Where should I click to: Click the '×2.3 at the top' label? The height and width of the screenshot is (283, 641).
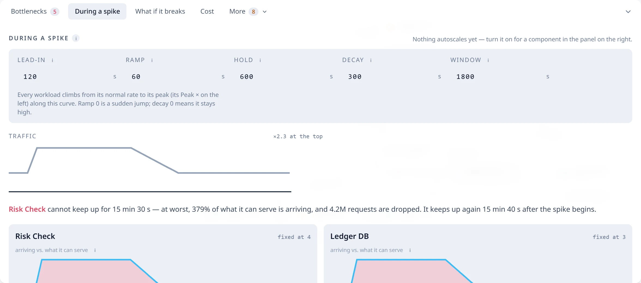click(x=298, y=136)
